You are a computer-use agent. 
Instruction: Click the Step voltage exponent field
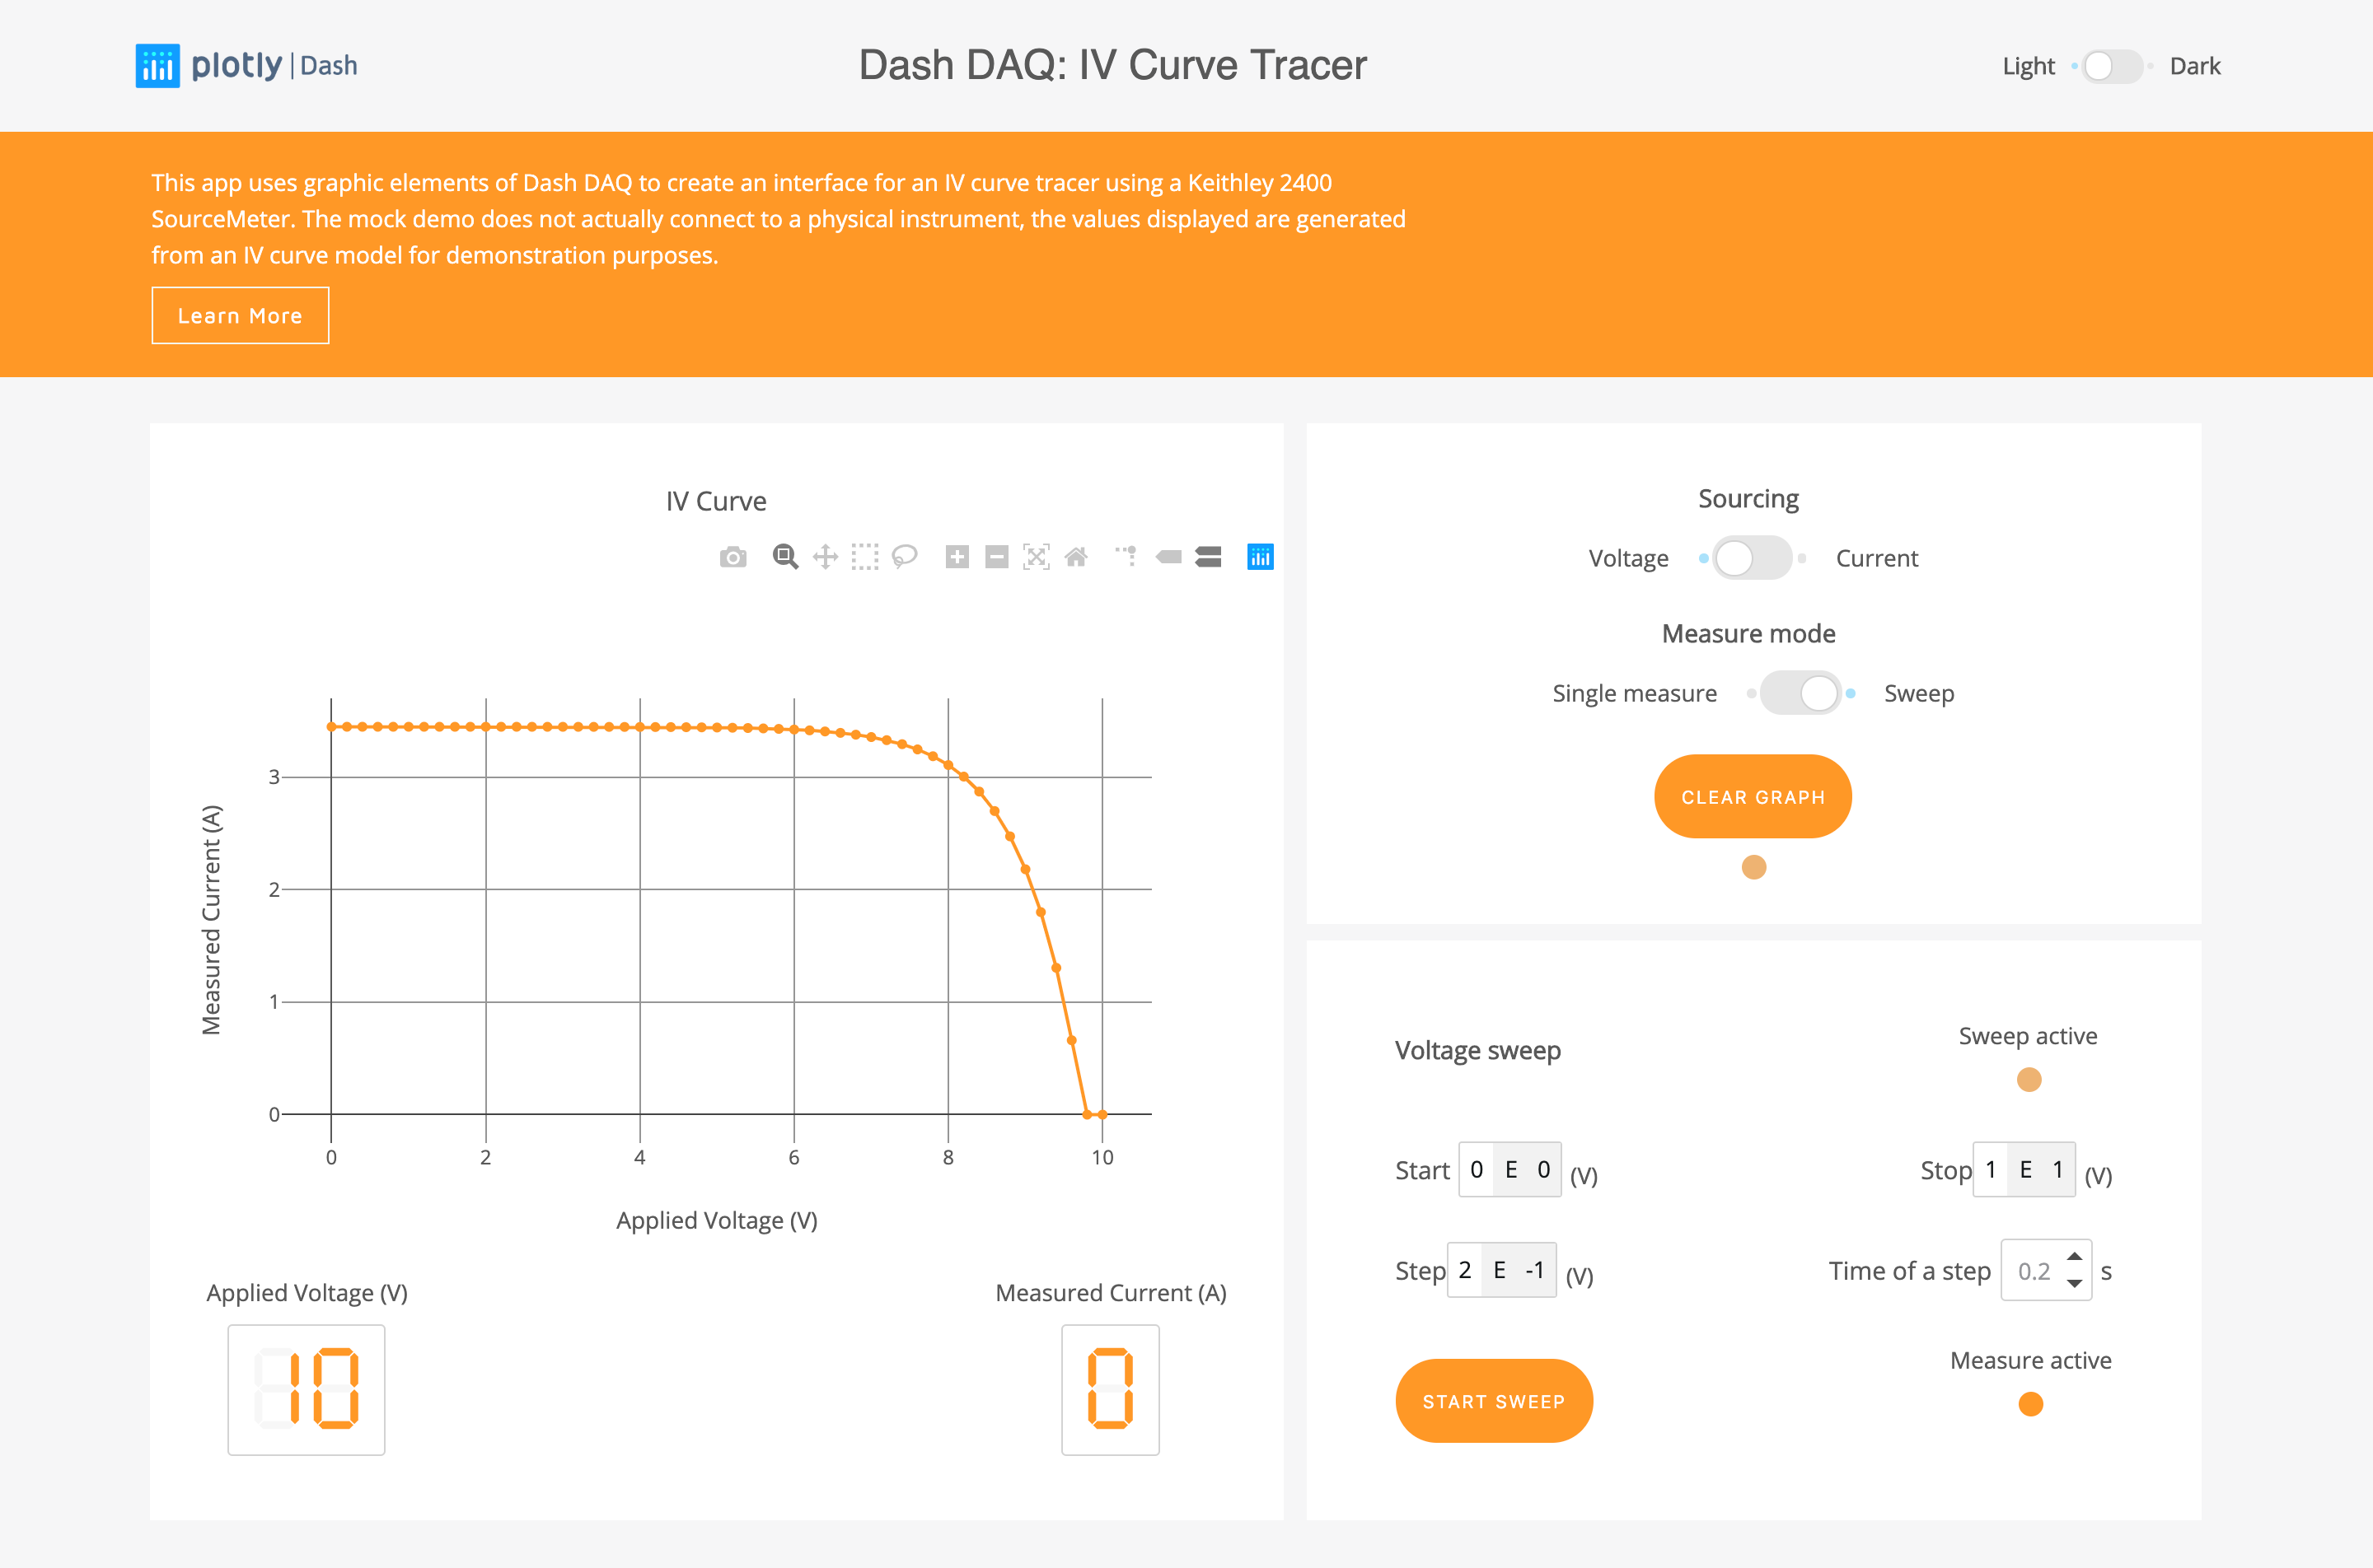[1535, 1270]
